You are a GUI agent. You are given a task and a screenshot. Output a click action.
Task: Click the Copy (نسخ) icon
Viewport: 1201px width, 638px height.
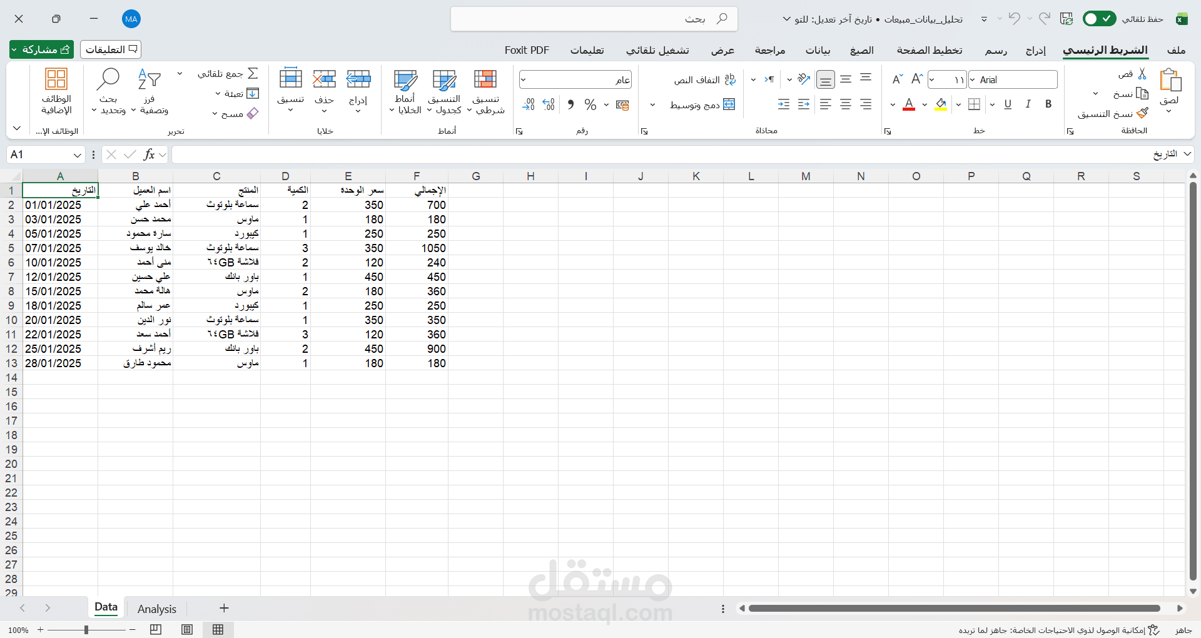[x=1142, y=94]
